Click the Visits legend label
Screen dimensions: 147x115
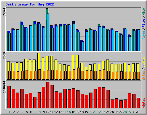tap(144, 62)
